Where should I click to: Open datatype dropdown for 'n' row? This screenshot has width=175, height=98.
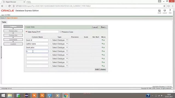(x=59, y=51)
